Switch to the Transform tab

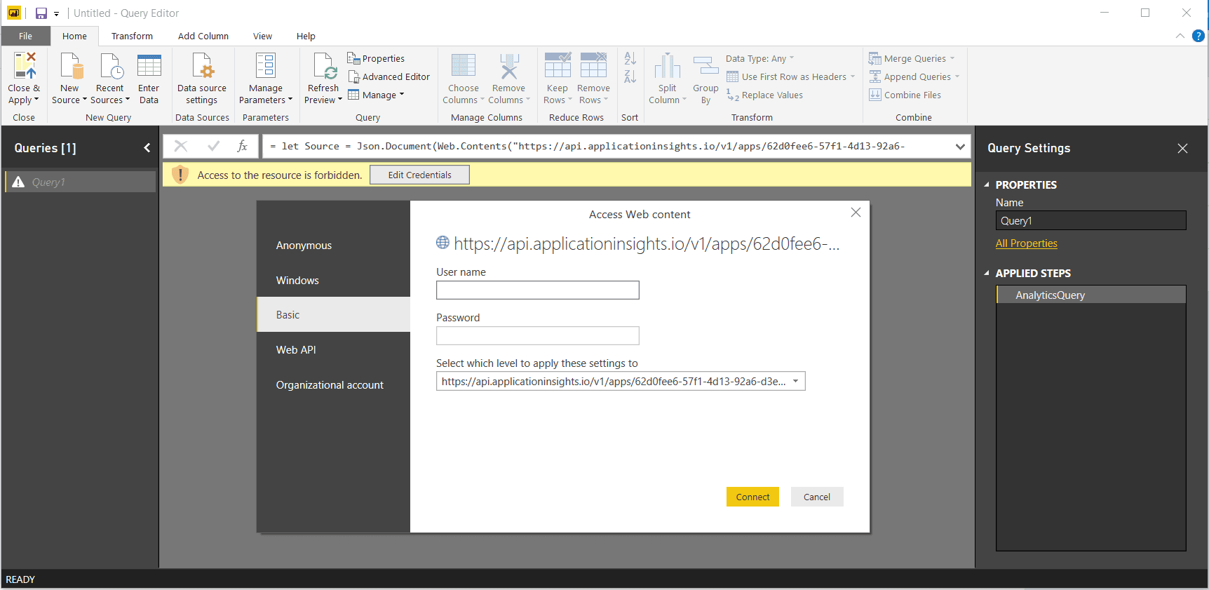(x=132, y=36)
